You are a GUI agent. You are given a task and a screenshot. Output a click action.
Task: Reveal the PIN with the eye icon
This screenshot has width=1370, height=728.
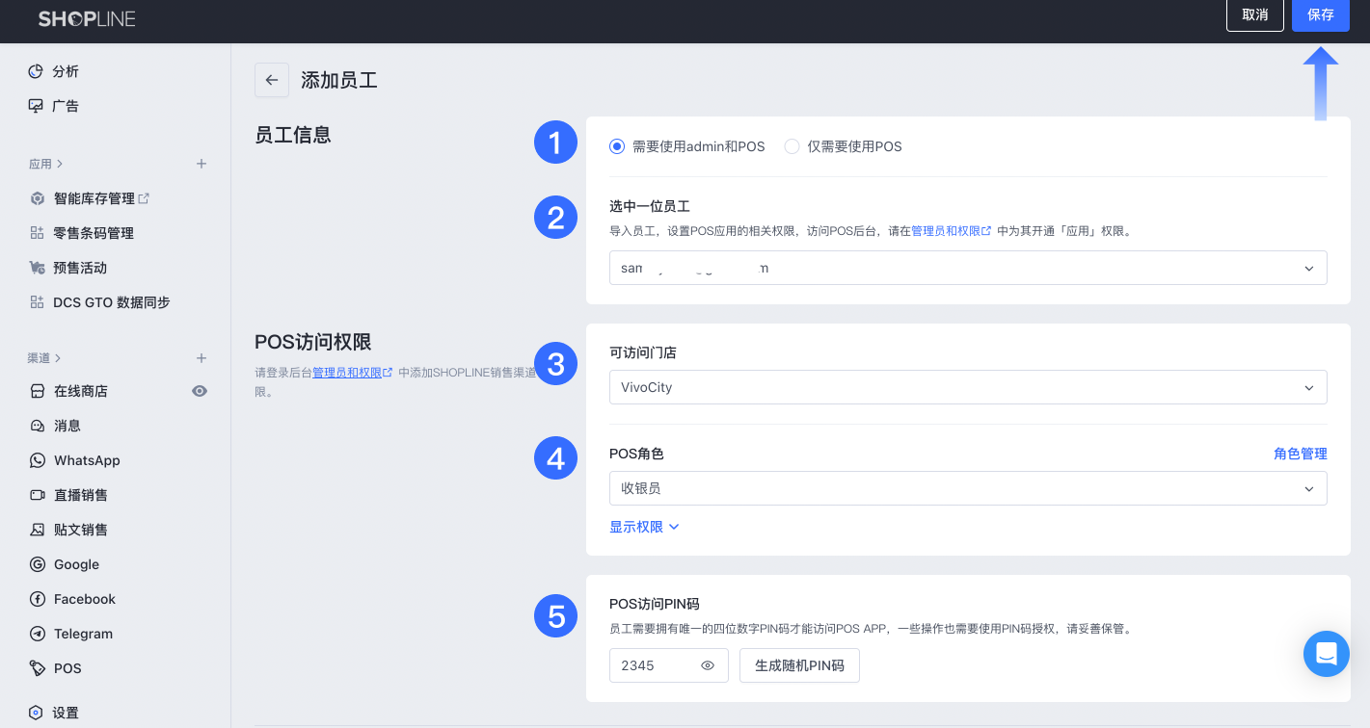click(x=708, y=665)
